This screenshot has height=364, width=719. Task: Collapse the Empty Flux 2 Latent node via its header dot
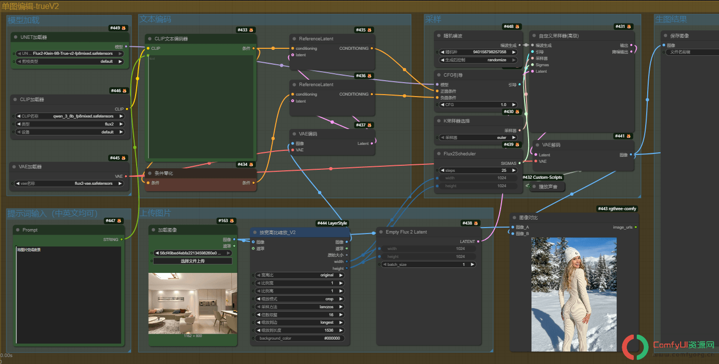381,232
